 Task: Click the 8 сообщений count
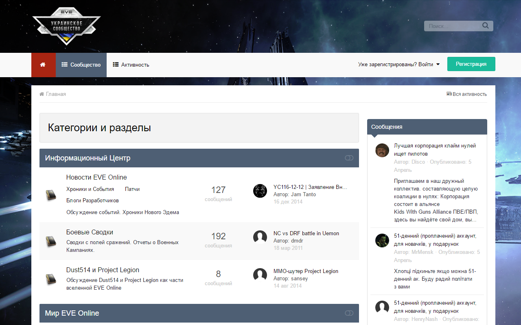(x=219, y=278)
